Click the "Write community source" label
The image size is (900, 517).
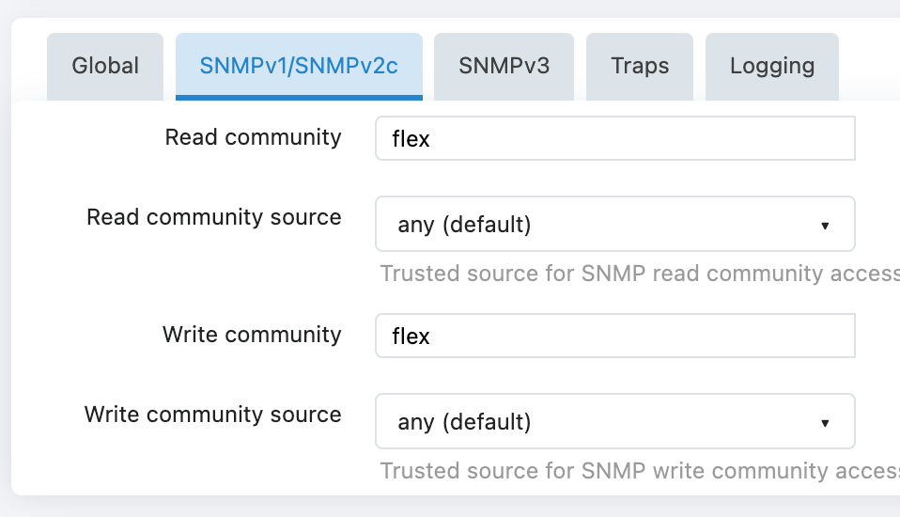[x=212, y=415]
